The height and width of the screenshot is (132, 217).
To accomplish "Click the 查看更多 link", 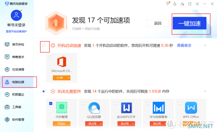I will [x=184, y=45].
